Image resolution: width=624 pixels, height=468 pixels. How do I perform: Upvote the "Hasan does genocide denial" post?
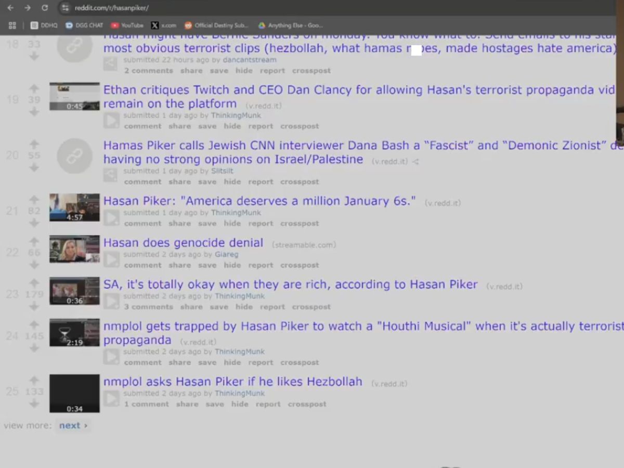tap(34, 241)
